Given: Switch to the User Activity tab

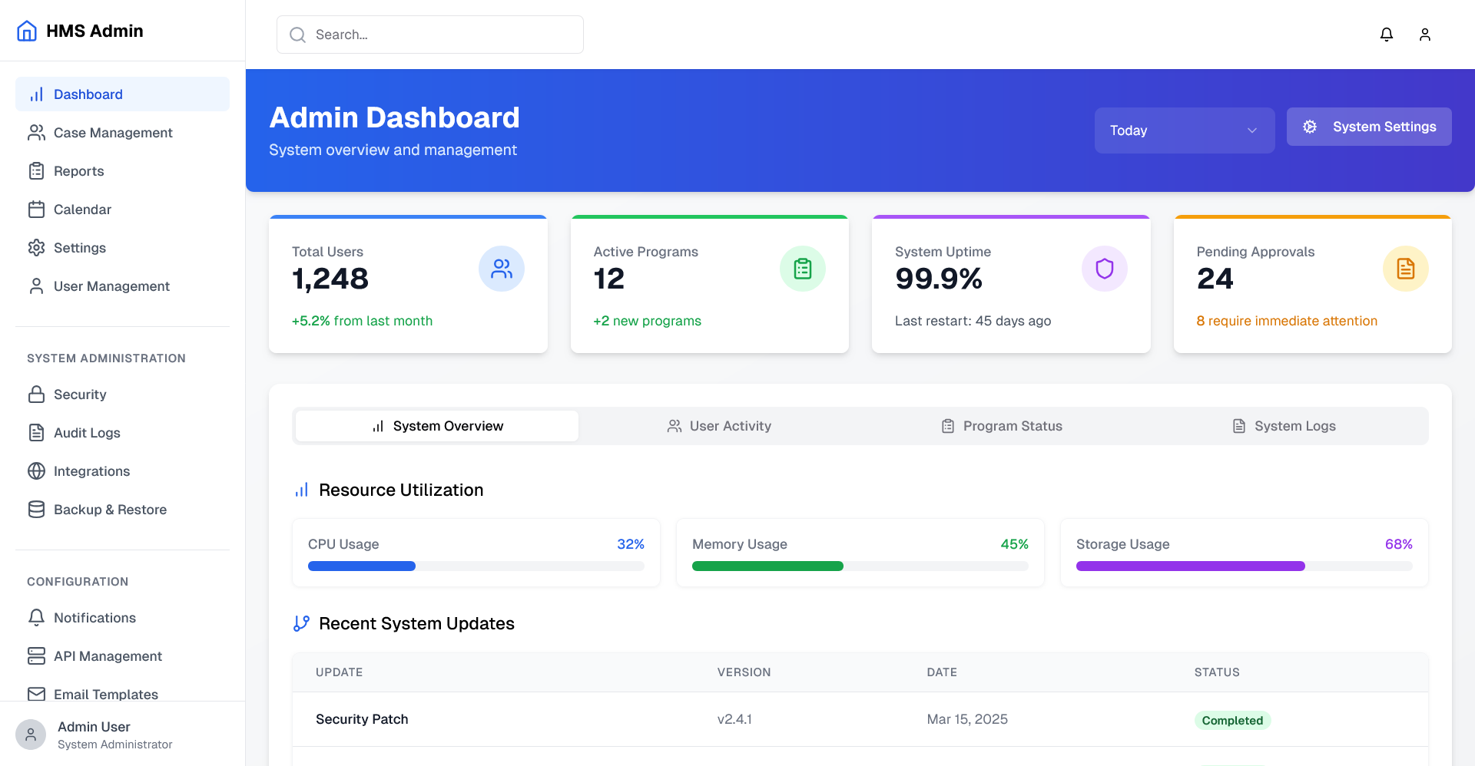Looking at the screenshot, I should (x=719, y=426).
